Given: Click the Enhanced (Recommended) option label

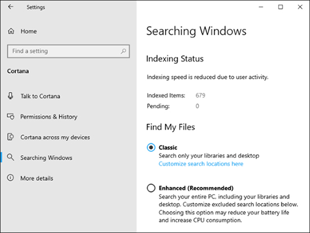Looking at the screenshot, I should click(196, 188).
